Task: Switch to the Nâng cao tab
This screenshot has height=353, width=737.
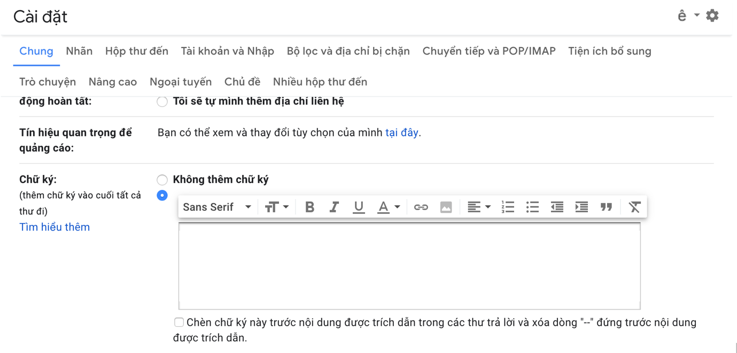Action: (x=113, y=82)
